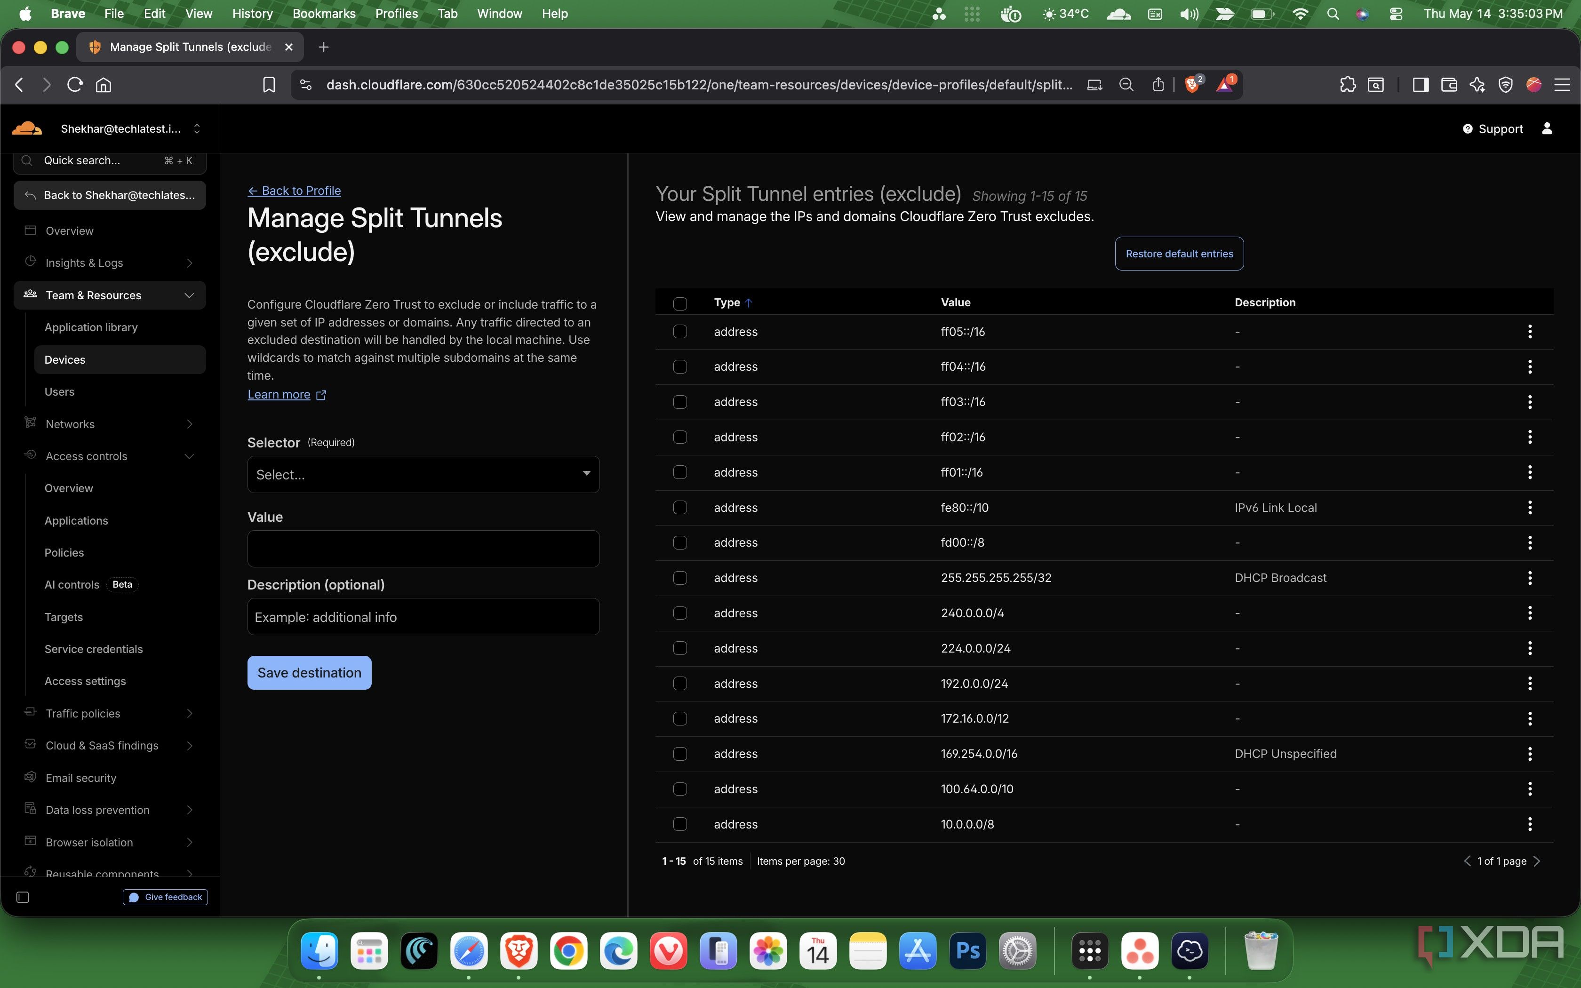Image resolution: width=1581 pixels, height=988 pixels.
Task: Reload the page with the refresh icon
Action: 74,85
